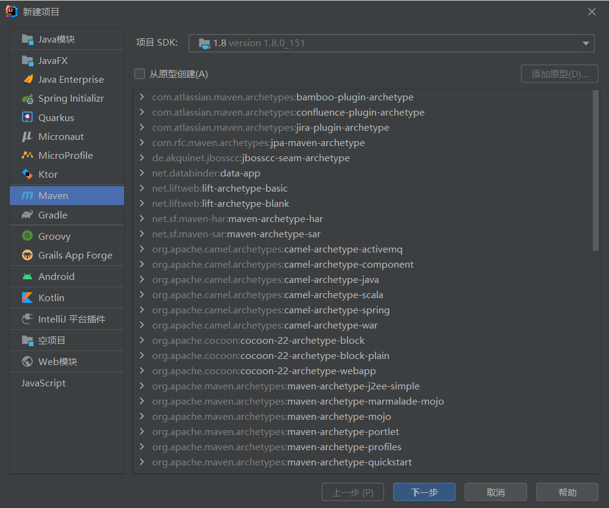Expand camel-archetype-spring archetype entry
609x508 pixels.
click(x=142, y=310)
